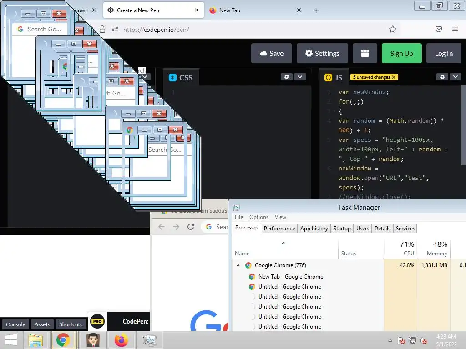The image size is (466, 349).
Task: Open the avatar app on taskbar
Action: pyautogui.click(x=93, y=340)
